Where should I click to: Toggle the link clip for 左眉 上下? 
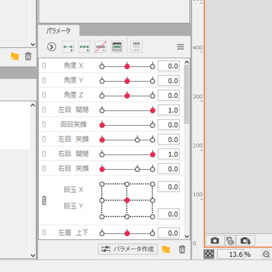point(44,232)
